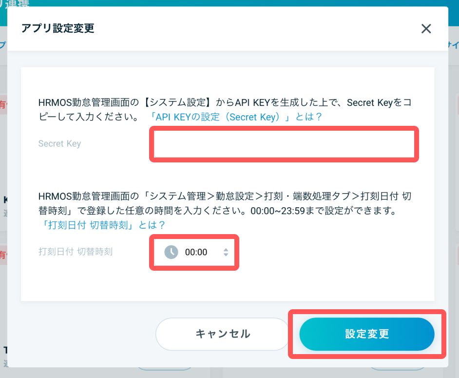Click the Secret Key instruction paragraph
The width and height of the screenshot is (459, 378).
click(x=224, y=103)
